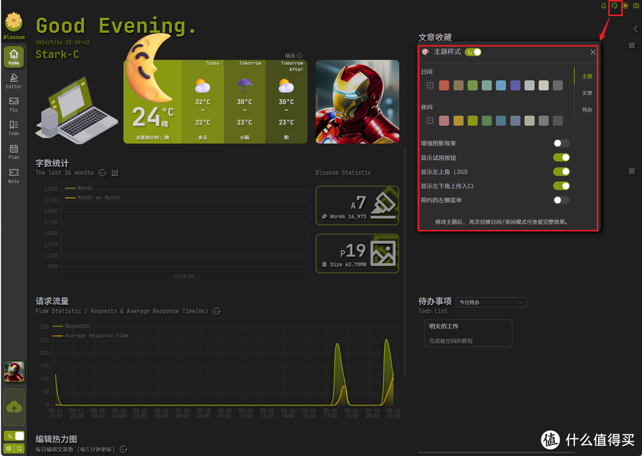Pick pink nighttime theme swatch
Viewport: 642px width, 456px height.
click(x=444, y=120)
